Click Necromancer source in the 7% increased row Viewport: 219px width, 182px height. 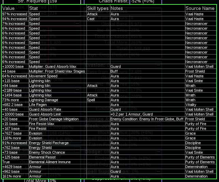pos(197,24)
